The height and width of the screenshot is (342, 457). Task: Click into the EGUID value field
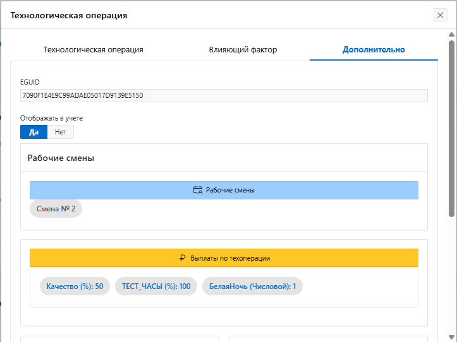(224, 95)
